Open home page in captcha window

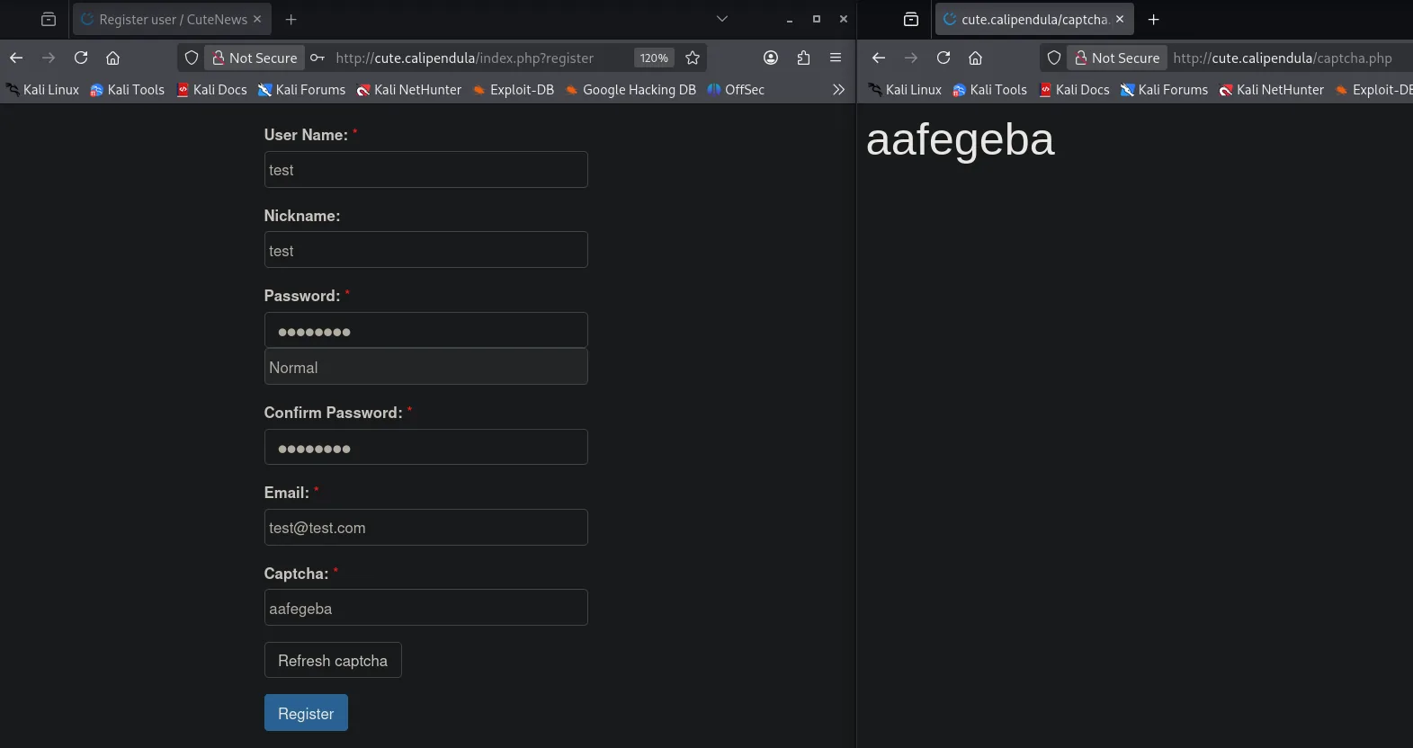975,58
